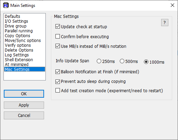This screenshot has height=140, width=178.
Task: Go to Shell Extension settings
Action: point(19,60)
